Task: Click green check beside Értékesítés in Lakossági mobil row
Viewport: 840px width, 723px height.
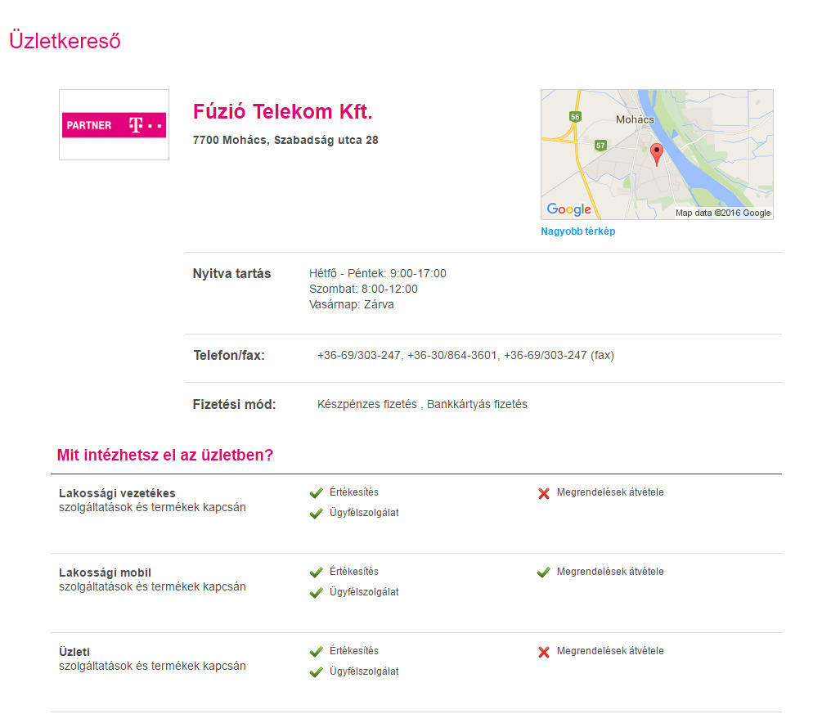Action: 316,572
